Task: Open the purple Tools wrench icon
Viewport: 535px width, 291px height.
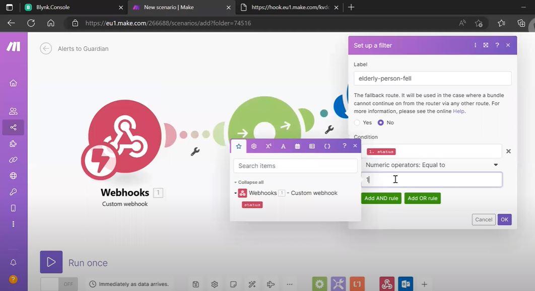Action: (338, 284)
